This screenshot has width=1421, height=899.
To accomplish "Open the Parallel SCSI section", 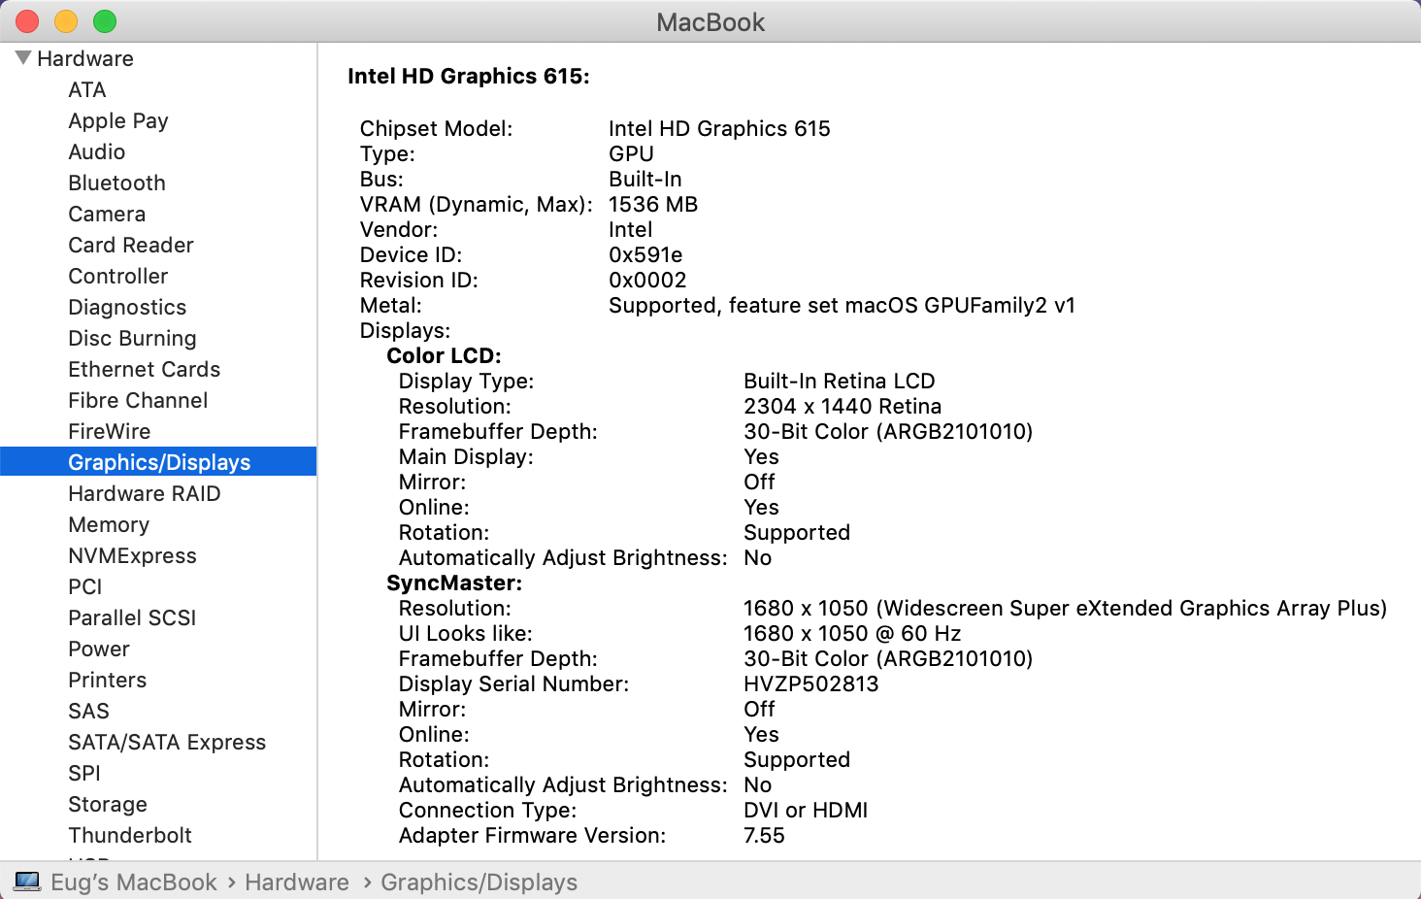I will click(x=132, y=617).
